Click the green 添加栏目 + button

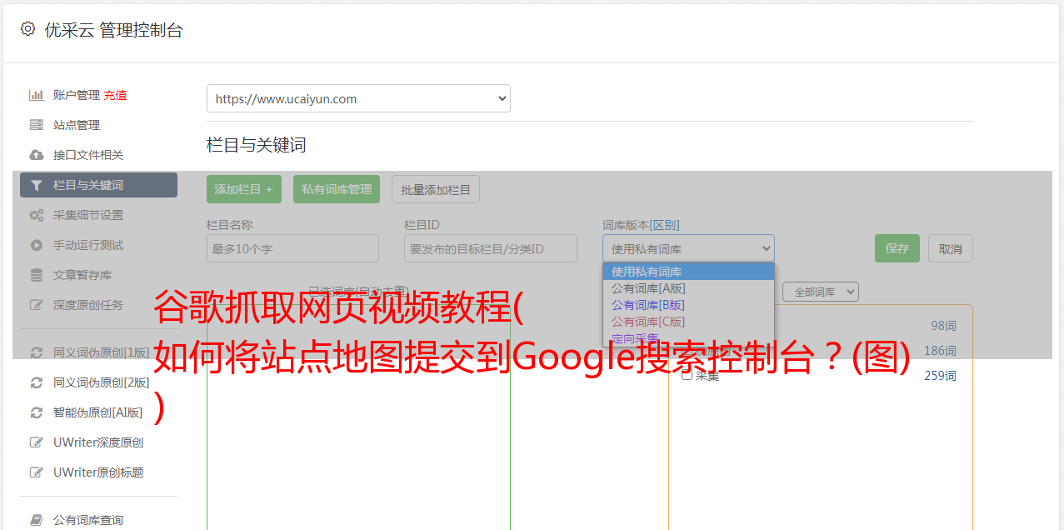tap(243, 189)
